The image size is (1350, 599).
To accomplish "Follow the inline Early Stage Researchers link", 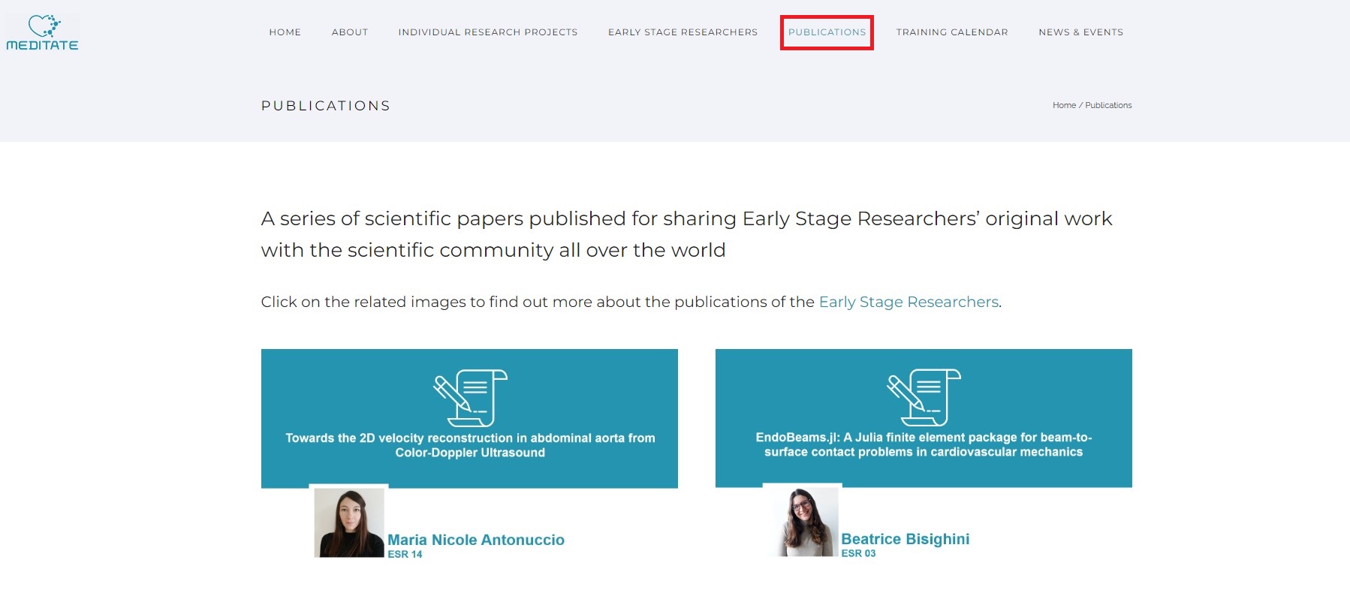I will tap(909, 302).
